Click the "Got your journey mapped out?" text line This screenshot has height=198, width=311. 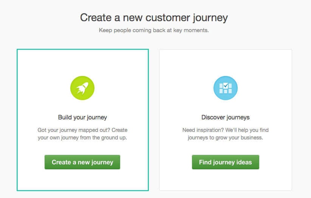[82, 130]
